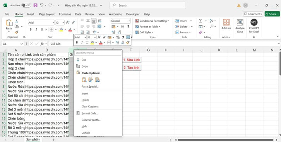Screen dimensions: 281x142
Task: Choose Copy in the context menu
Action: 98,66
